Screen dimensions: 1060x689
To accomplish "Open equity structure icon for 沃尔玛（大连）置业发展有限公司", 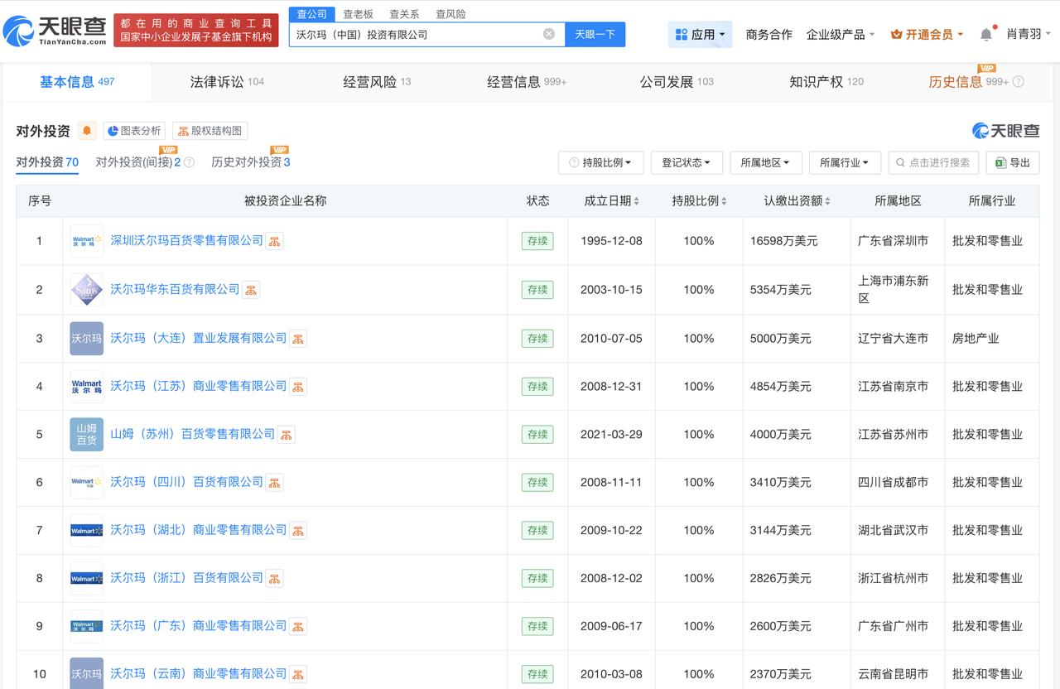I will 298,339.
